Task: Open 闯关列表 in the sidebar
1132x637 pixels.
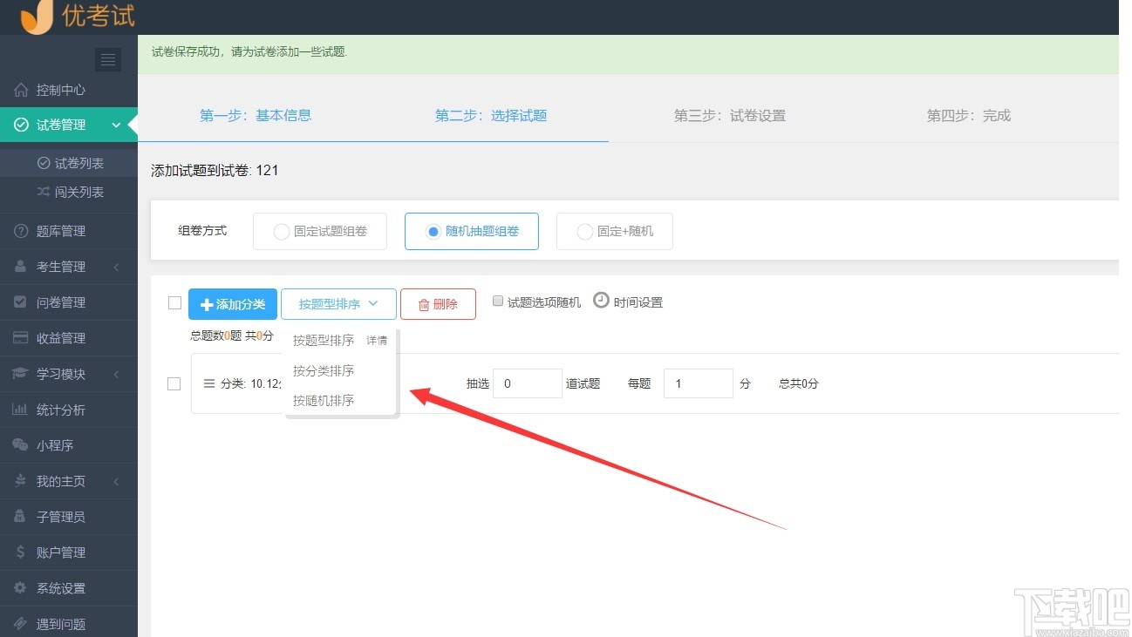Action: tap(79, 192)
